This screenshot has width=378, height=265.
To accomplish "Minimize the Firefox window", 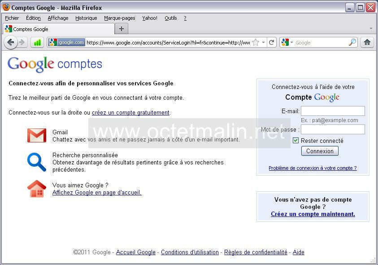I will pos(349,8).
